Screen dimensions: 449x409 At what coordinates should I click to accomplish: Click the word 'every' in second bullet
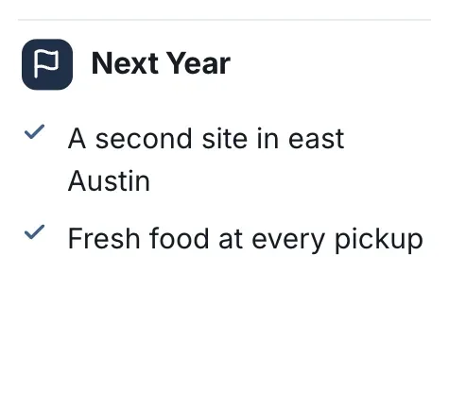pos(288,241)
